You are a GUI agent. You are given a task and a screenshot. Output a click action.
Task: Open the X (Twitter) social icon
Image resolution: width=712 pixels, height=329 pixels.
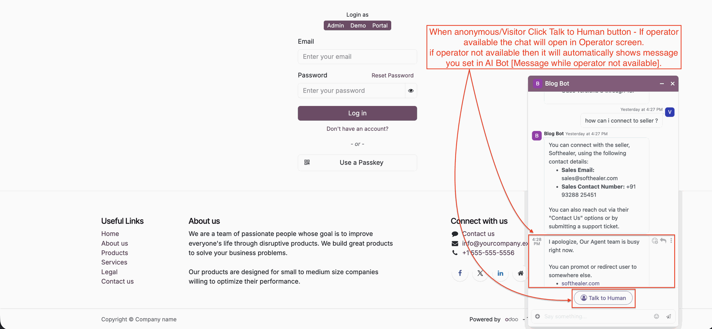pyautogui.click(x=480, y=273)
